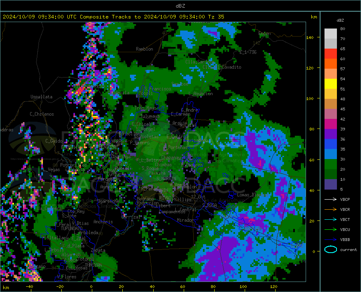Click the S_MARTIN town label
The height and width of the screenshot is (292, 361).
(x=166, y=179)
